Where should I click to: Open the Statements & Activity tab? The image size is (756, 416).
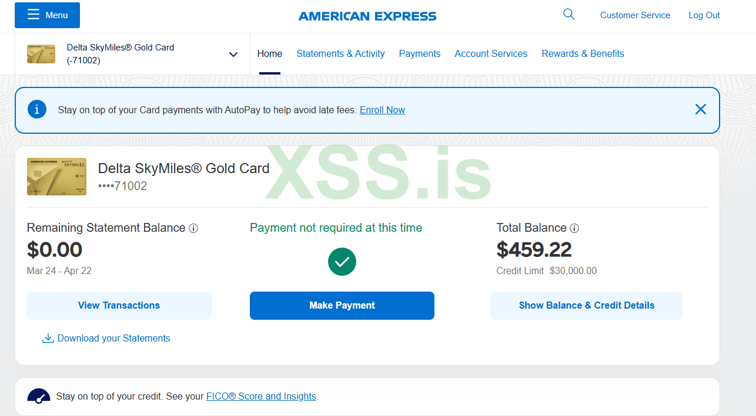coord(340,54)
